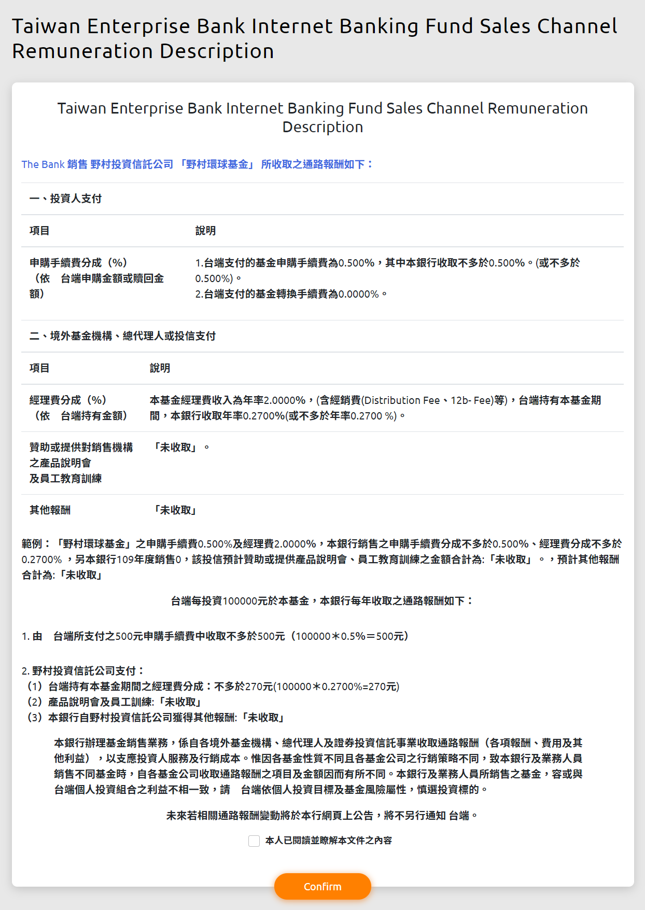The height and width of the screenshot is (910, 645).
Task: Select the 申購手續費分成（%） row label
Action: point(96,278)
